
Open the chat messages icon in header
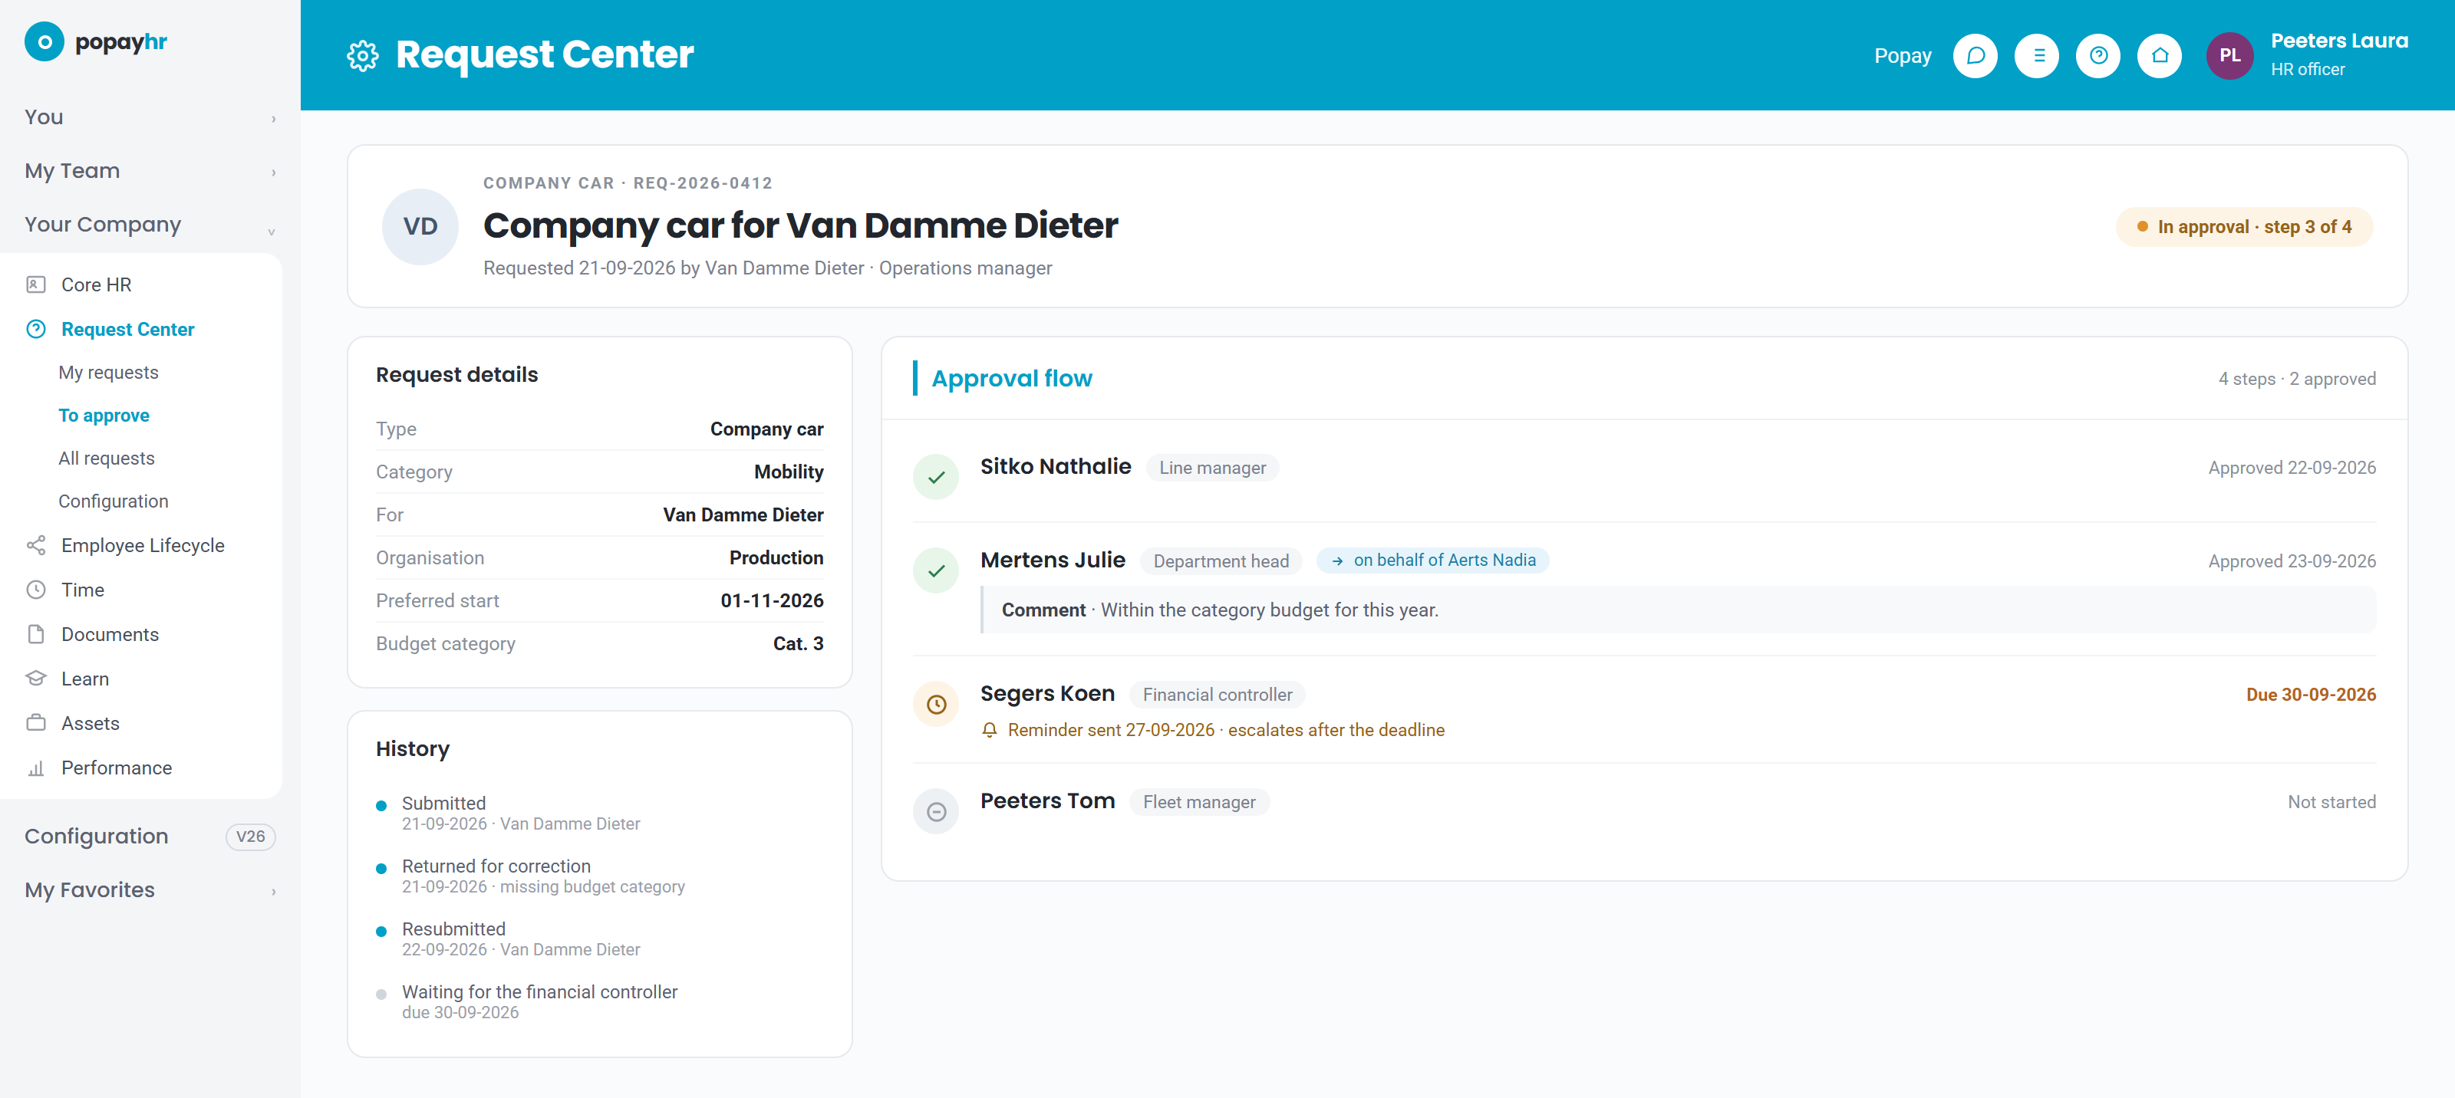(1975, 55)
